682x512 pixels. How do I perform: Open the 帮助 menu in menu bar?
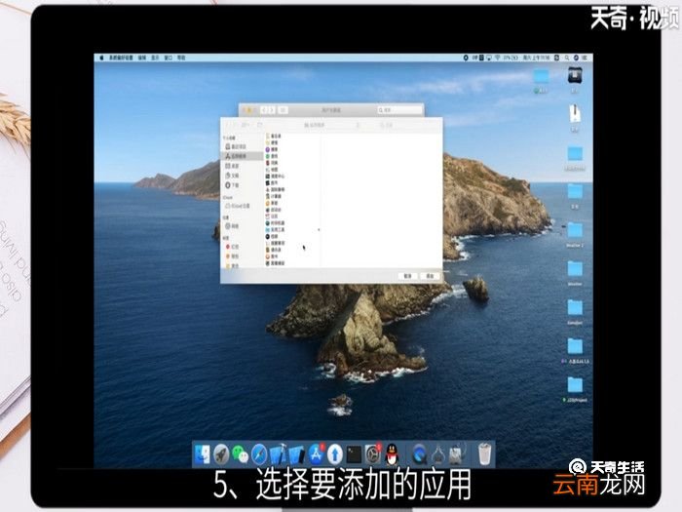coord(181,58)
